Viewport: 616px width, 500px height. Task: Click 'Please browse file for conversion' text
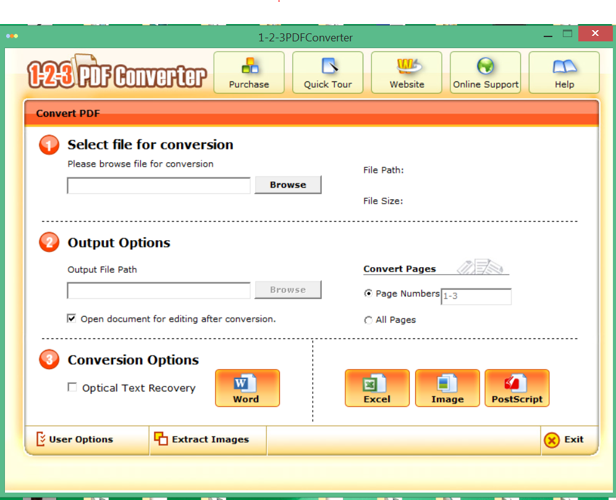tap(141, 164)
